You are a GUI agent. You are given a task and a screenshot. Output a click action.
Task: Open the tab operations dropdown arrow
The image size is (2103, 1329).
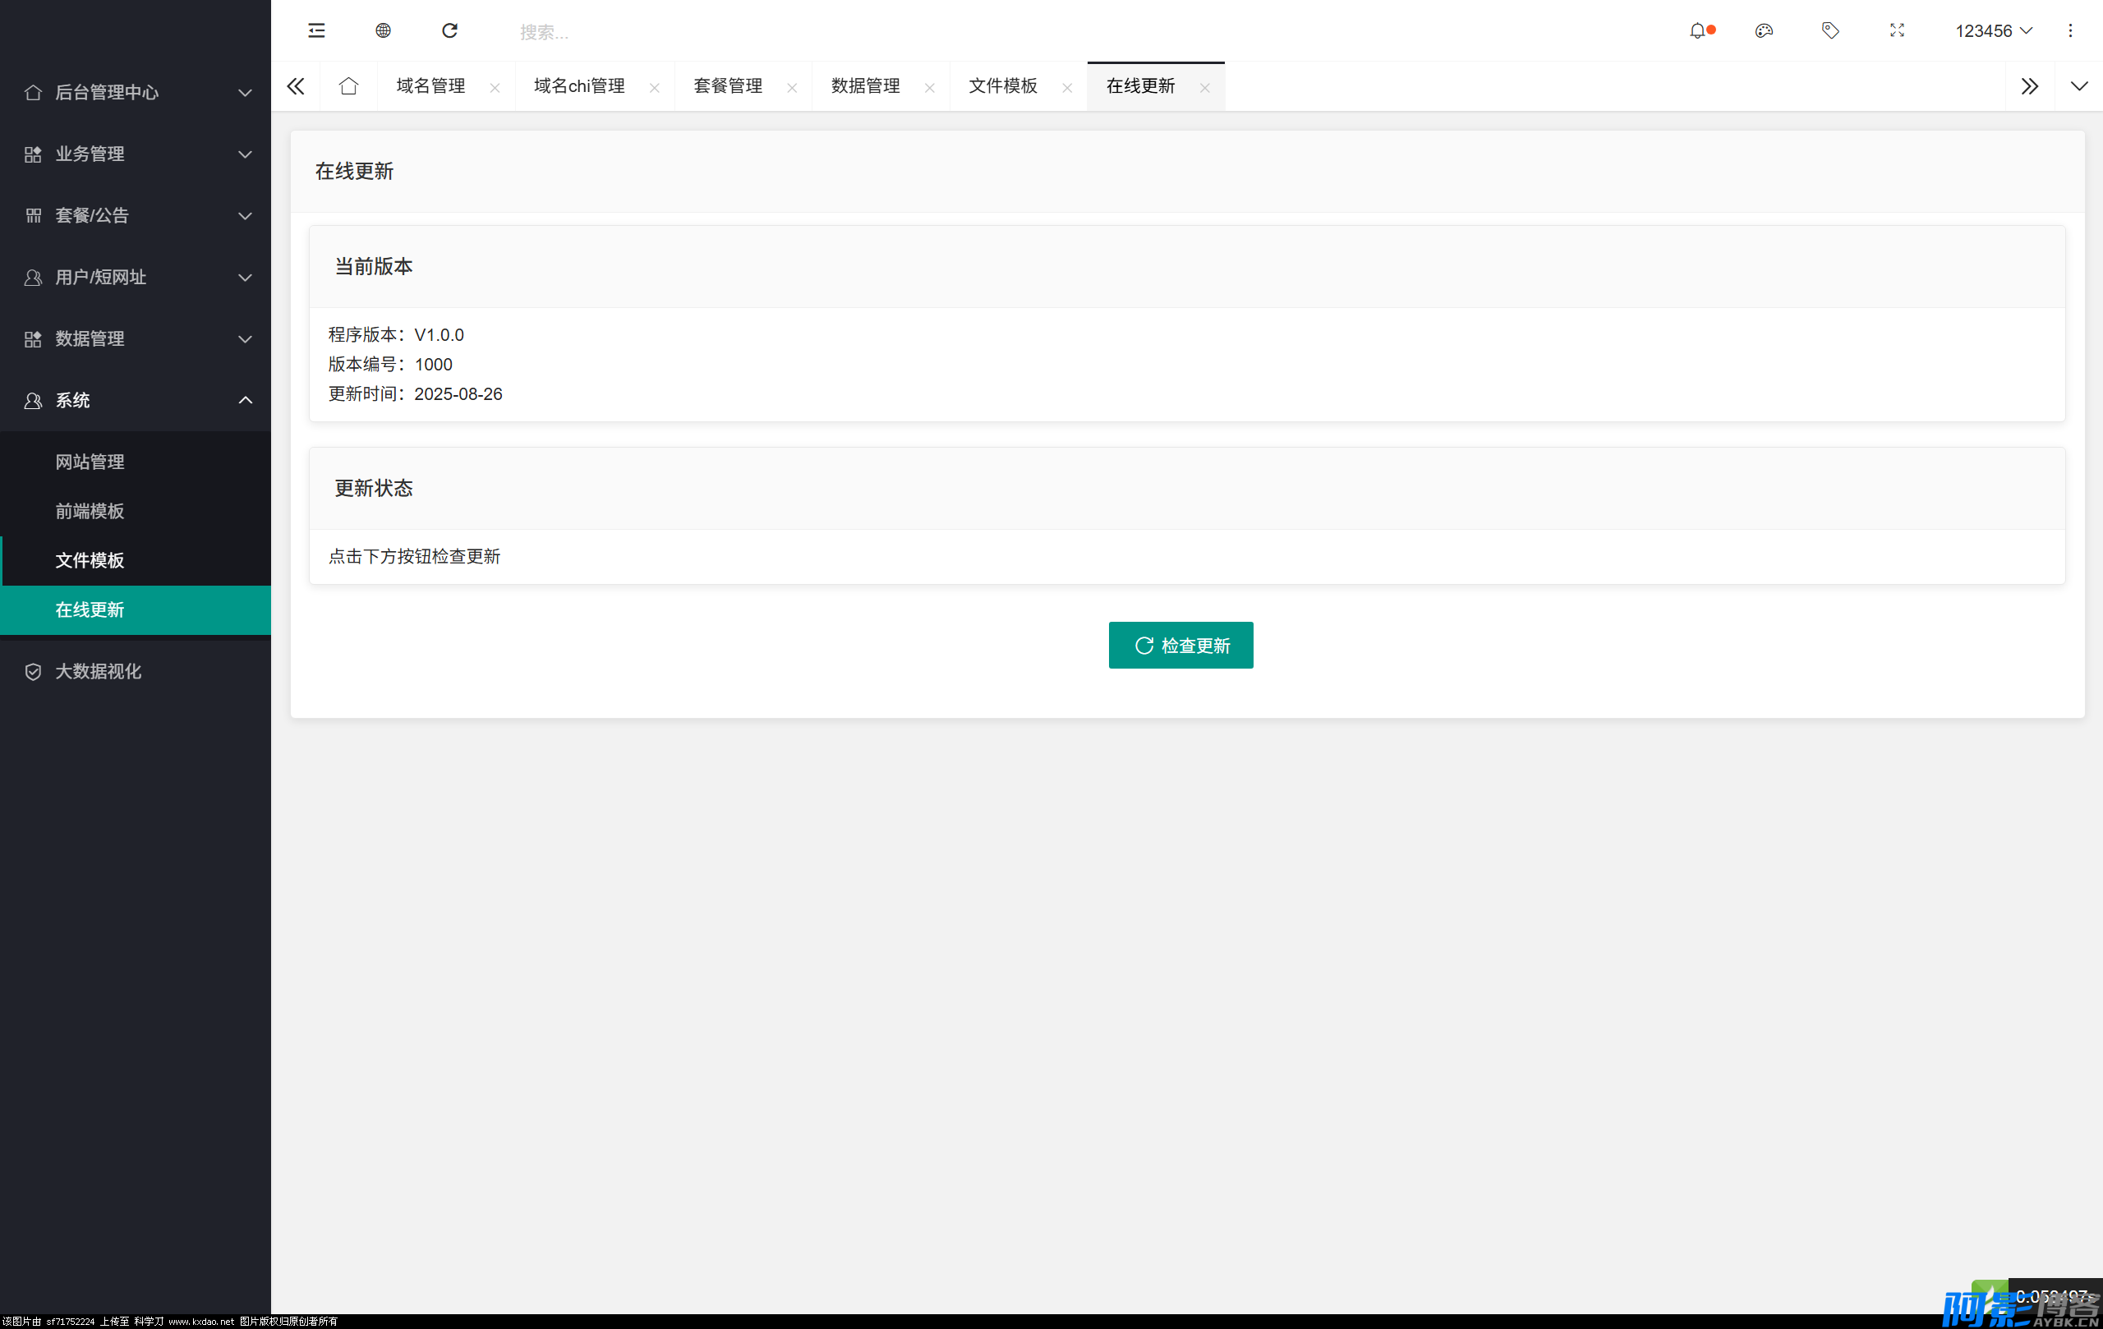2078,85
